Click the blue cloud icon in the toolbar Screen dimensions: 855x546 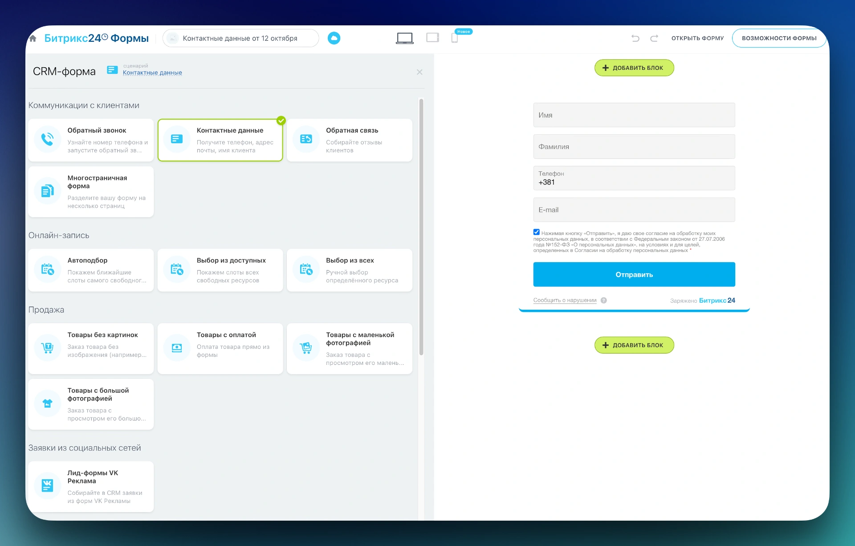[x=334, y=38]
